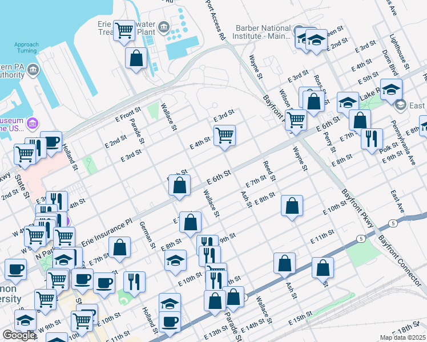Viewport: 427px width, 342px height.
Task: Click the Google logo link
Action: pos(18,335)
